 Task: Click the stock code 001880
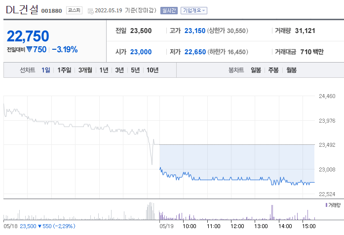(x=51, y=11)
